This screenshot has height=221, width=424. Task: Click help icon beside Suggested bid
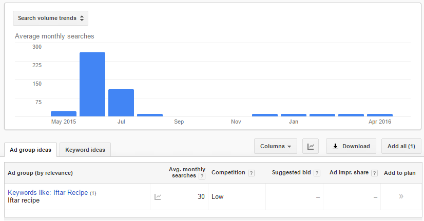(x=317, y=173)
